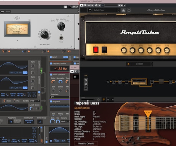Select sawtooth waveform for top oscillator
Image resolution: width=176 pixels, height=146 pixels.
[x=12, y=73]
